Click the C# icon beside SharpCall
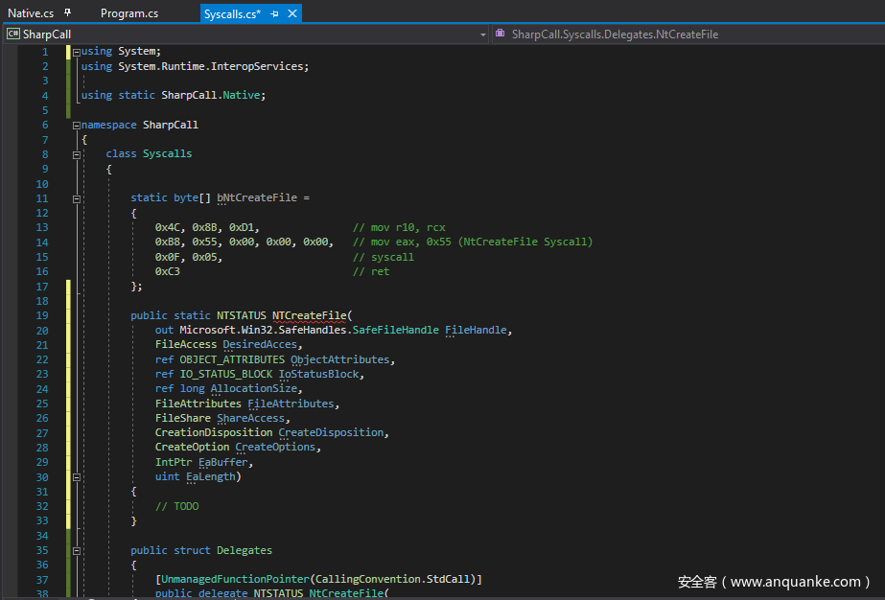This screenshot has width=885, height=600. (x=13, y=35)
